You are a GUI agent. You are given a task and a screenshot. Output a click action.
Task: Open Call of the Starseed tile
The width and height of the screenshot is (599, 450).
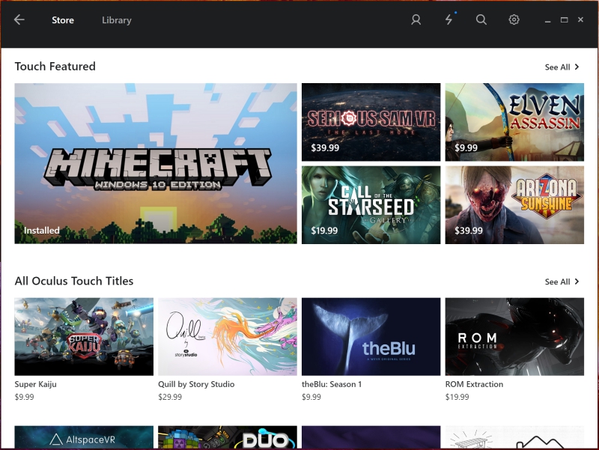click(371, 204)
